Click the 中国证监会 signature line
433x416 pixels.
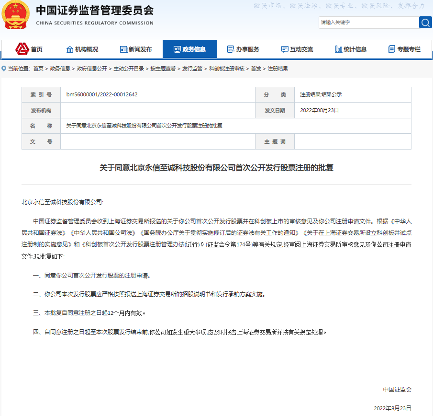click(397, 390)
